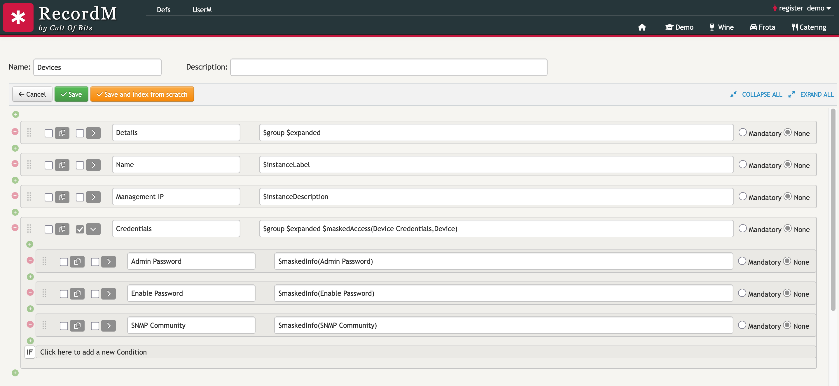Expand the SNMP Community row chevron

pos(109,325)
